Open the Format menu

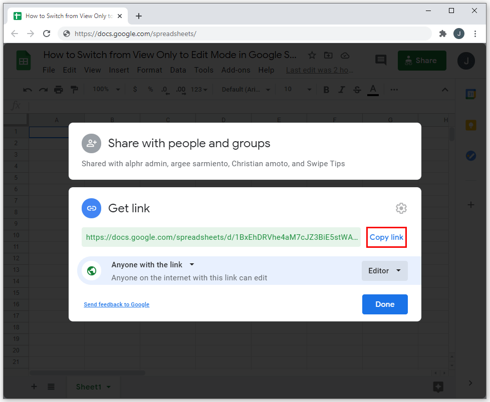click(149, 70)
